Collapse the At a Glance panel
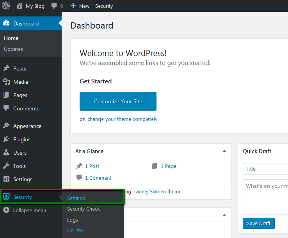Viewport: 288px width, 238px height. (x=224, y=151)
